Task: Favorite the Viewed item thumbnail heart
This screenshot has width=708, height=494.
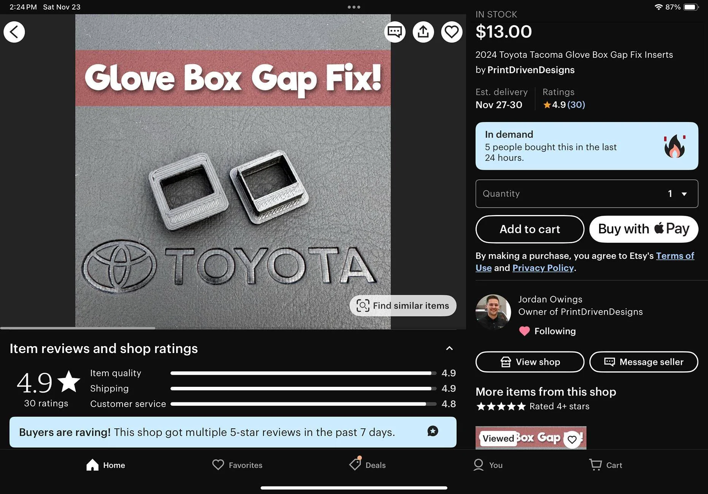Action: pyautogui.click(x=572, y=440)
